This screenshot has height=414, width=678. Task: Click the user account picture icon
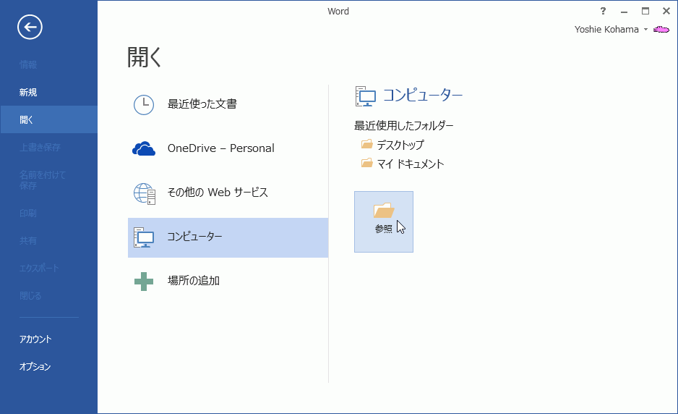point(661,30)
